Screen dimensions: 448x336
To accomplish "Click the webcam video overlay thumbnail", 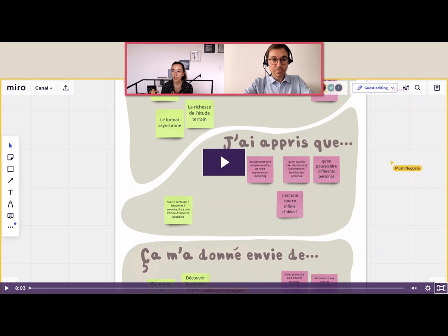I will [224, 68].
